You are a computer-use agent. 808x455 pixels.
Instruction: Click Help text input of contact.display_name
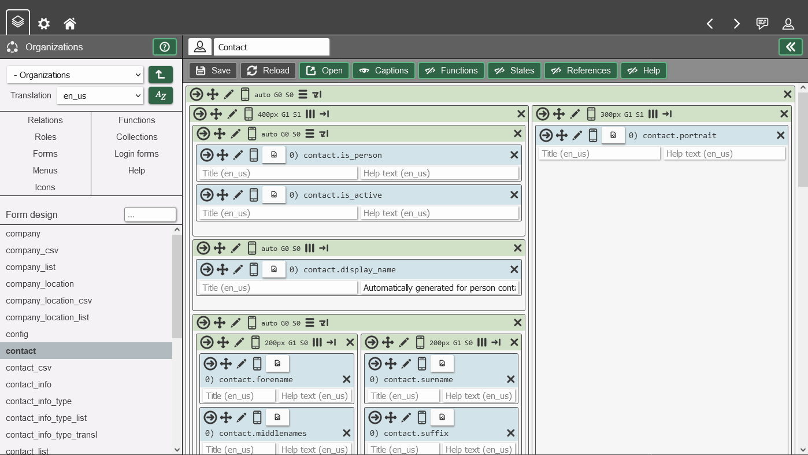[x=439, y=287]
